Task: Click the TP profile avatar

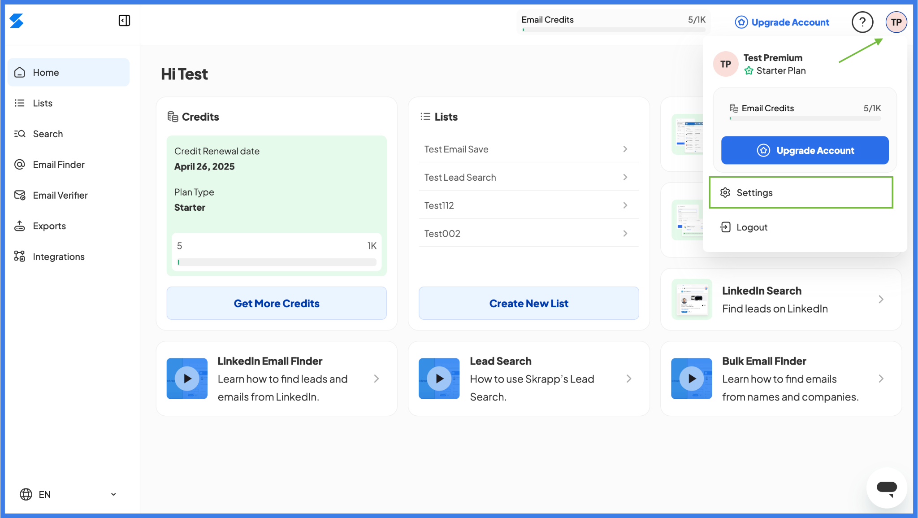Action: pos(896,22)
